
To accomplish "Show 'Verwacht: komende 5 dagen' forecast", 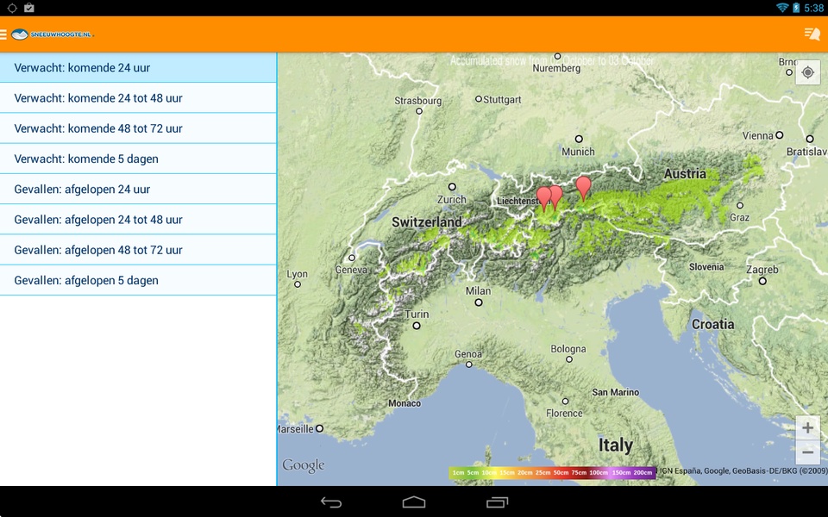I will (x=138, y=159).
